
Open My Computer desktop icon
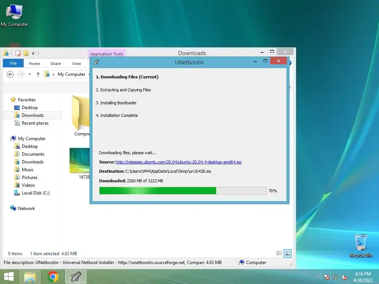[x=14, y=15]
